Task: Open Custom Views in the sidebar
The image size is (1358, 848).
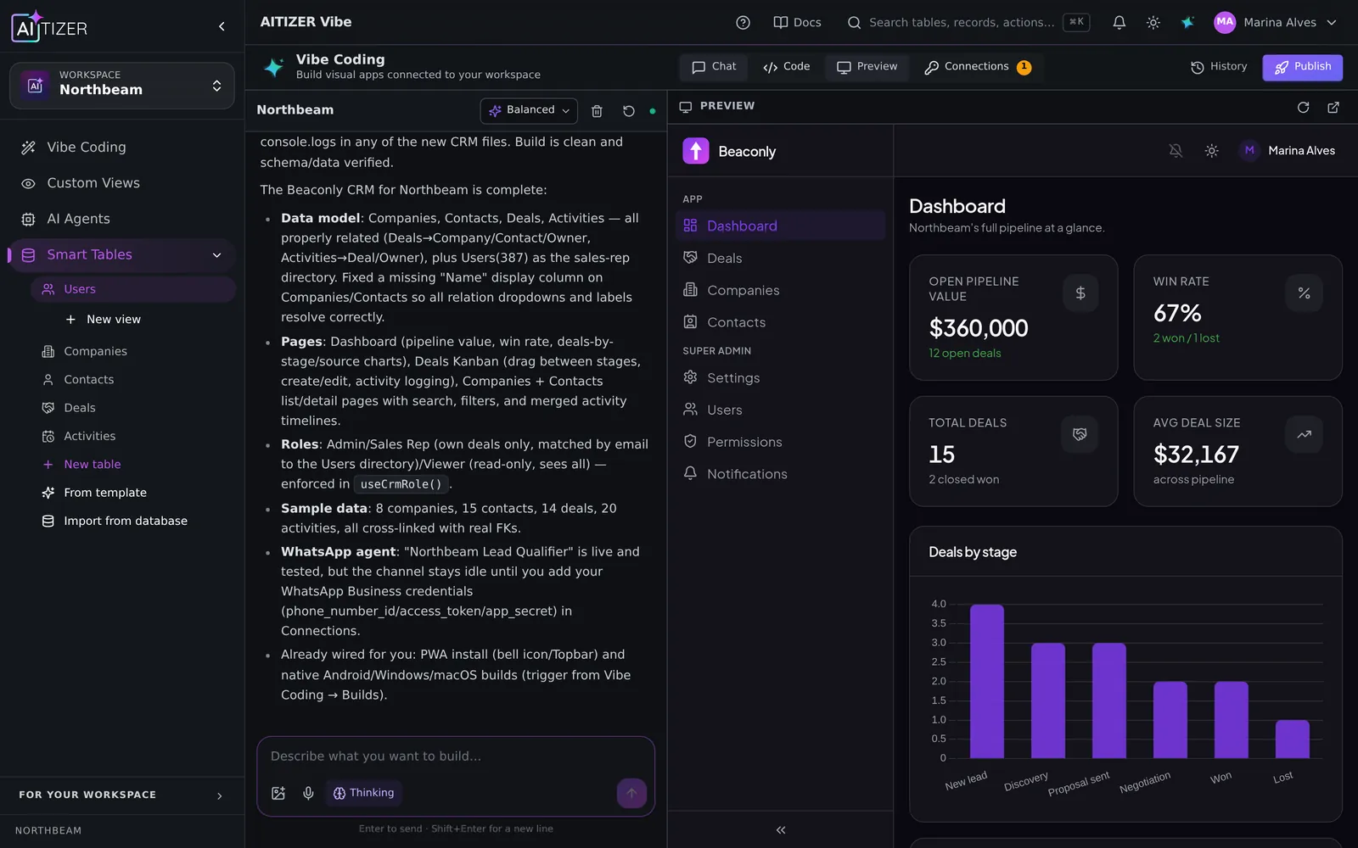Action: pos(122,183)
